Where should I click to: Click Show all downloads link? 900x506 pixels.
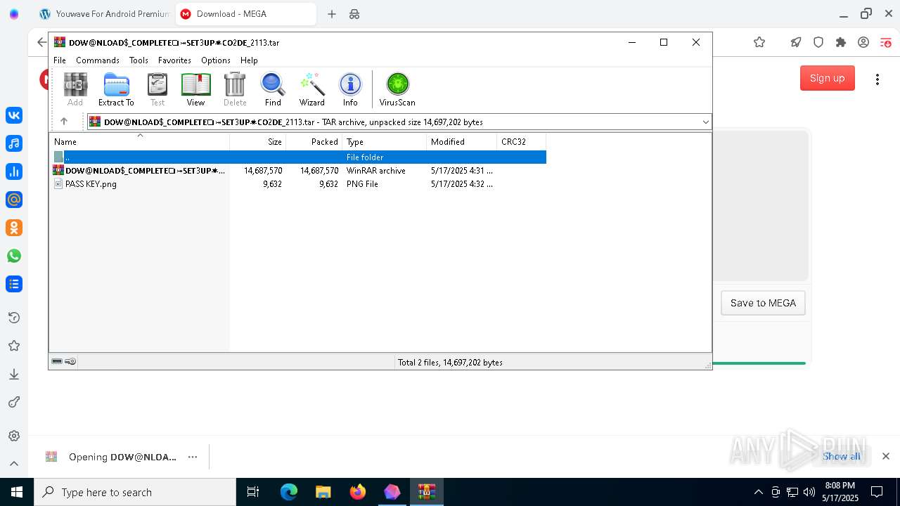[842, 456]
